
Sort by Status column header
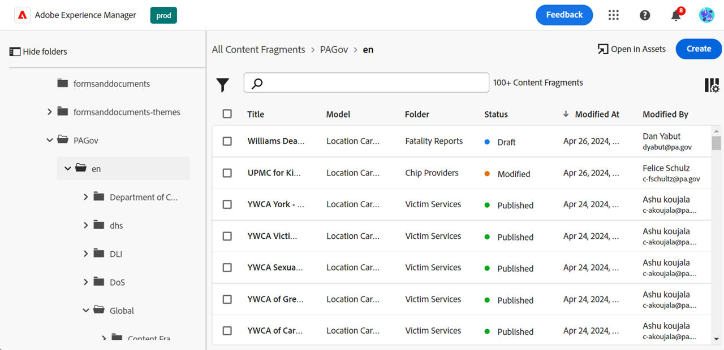(496, 114)
